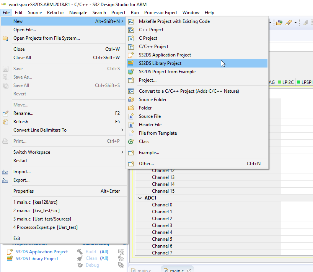
Task: Open recent file 1 main.c kea128/src
Action: pyautogui.click(x=64, y=202)
